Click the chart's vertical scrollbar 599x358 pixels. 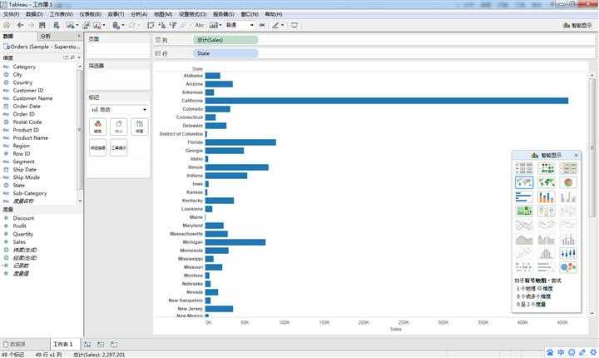(x=592, y=149)
